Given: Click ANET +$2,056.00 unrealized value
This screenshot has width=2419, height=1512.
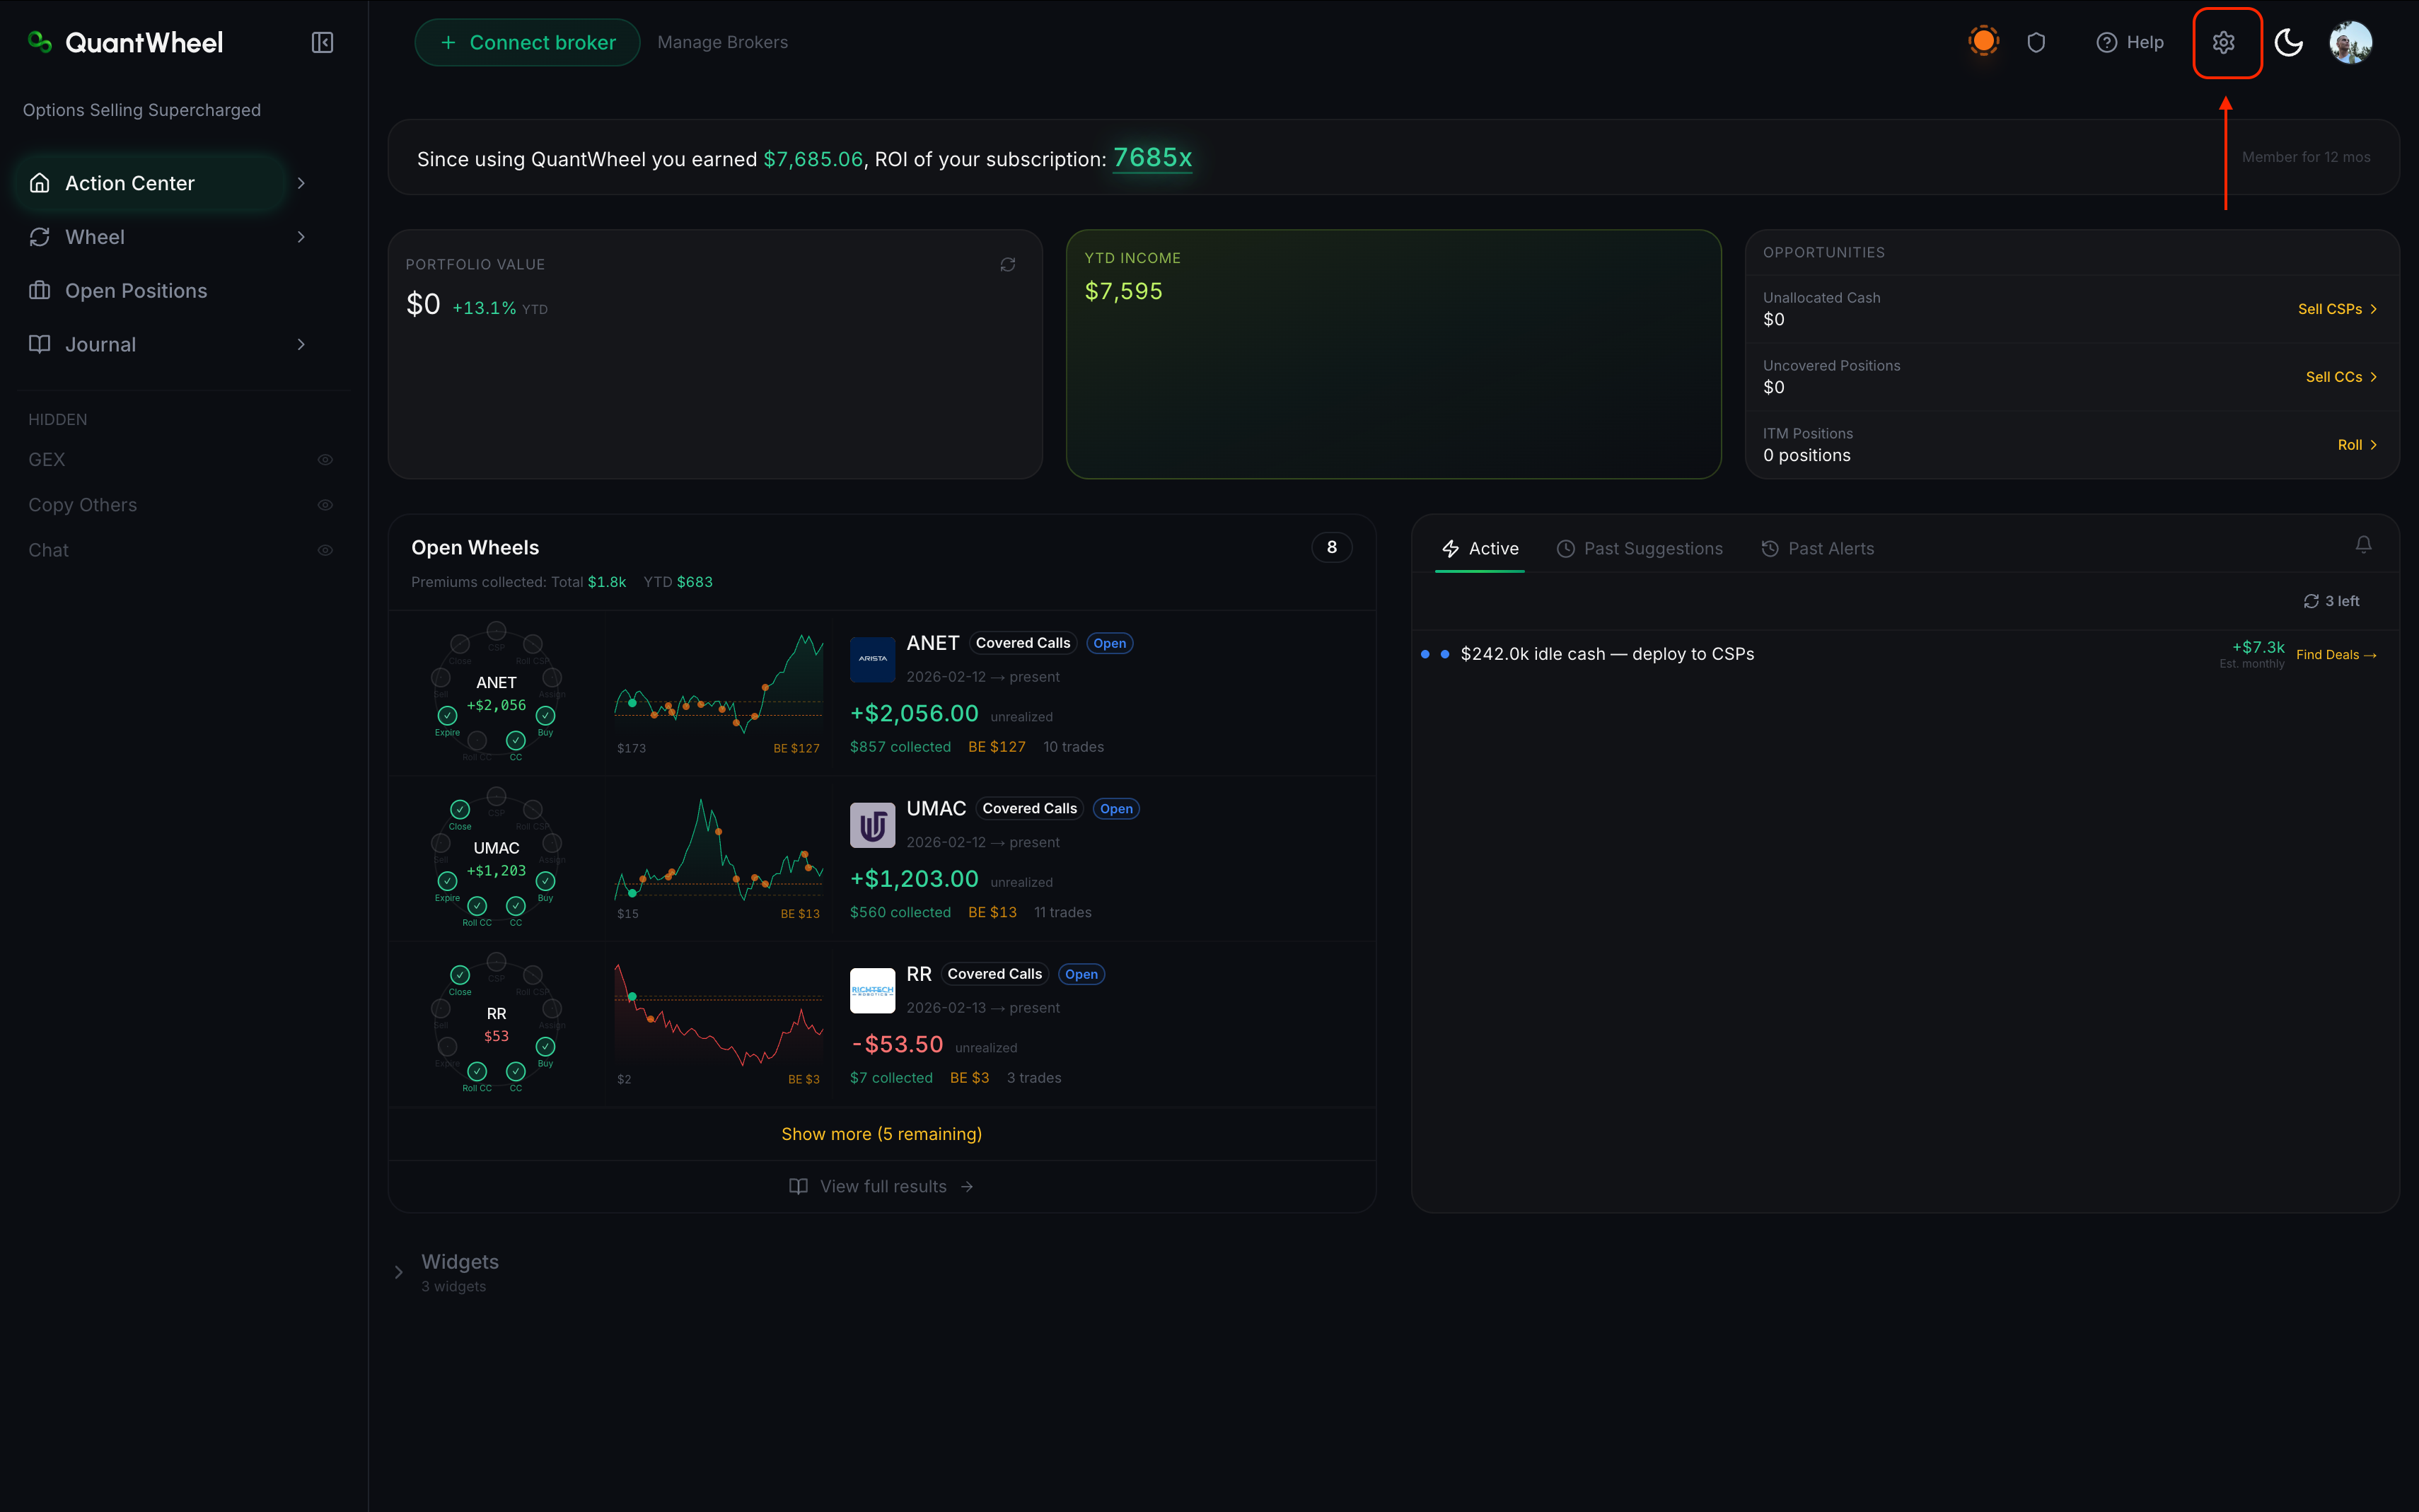Looking at the screenshot, I should coord(914,713).
